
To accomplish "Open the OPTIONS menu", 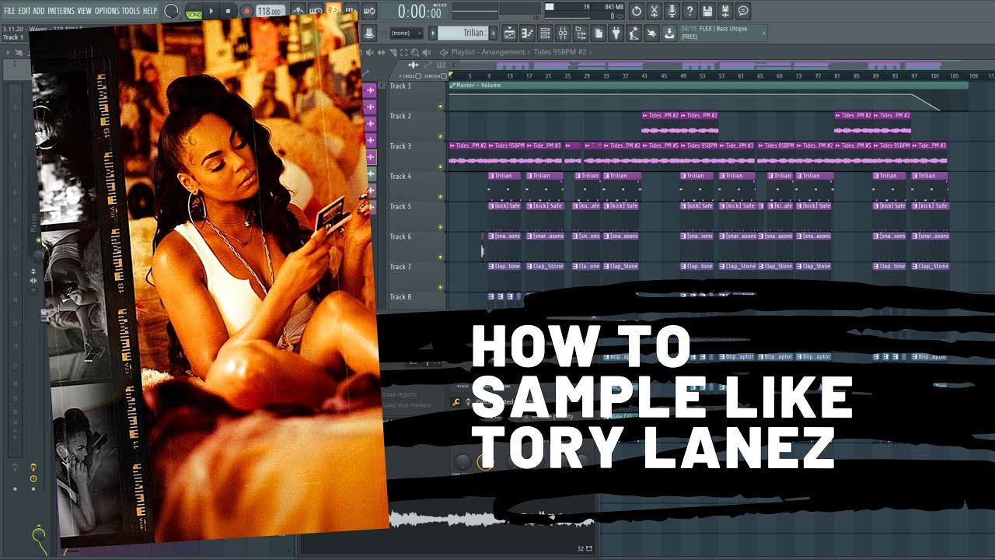I will (x=106, y=11).
